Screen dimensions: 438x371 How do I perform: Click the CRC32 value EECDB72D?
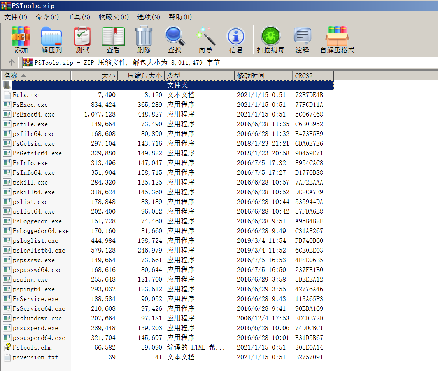pos(309,318)
